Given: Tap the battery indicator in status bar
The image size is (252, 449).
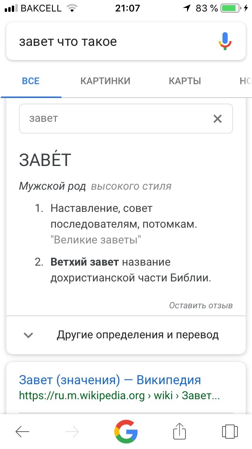Looking at the screenshot, I should coord(231,8).
